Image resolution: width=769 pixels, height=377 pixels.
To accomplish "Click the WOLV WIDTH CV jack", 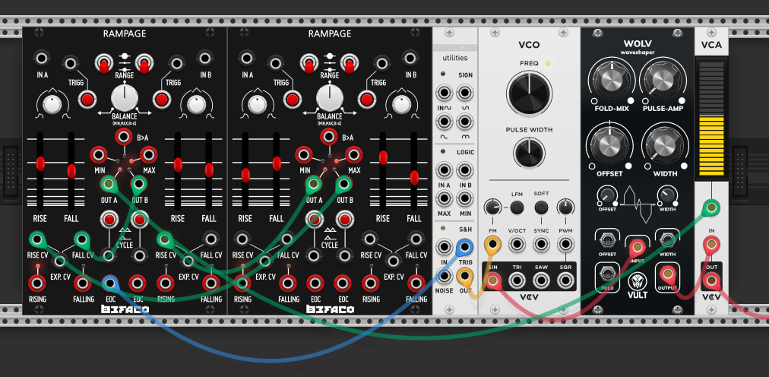I will (667, 240).
